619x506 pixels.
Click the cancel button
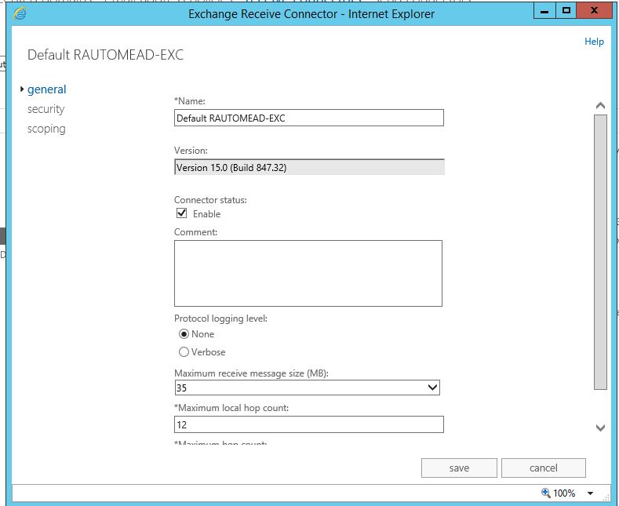coord(544,468)
